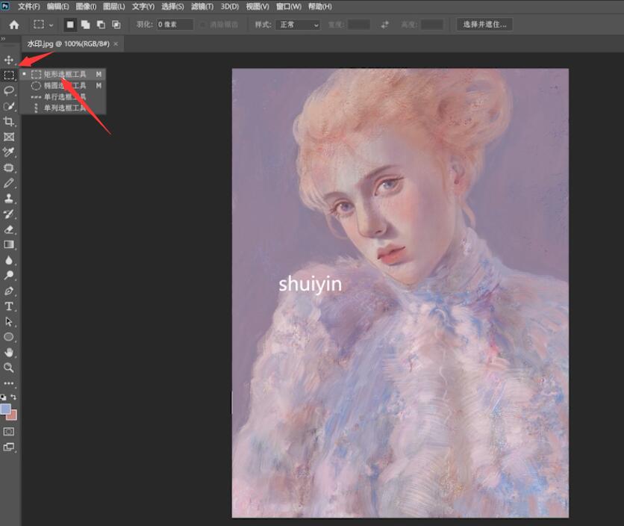Click the width input field
624x526 pixels.
click(359, 25)
